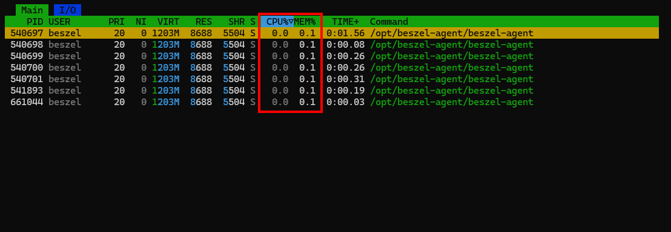The image size is (671, 232).
Task: Sort by TIME+ column header
Action: click(x=345, y=21)
